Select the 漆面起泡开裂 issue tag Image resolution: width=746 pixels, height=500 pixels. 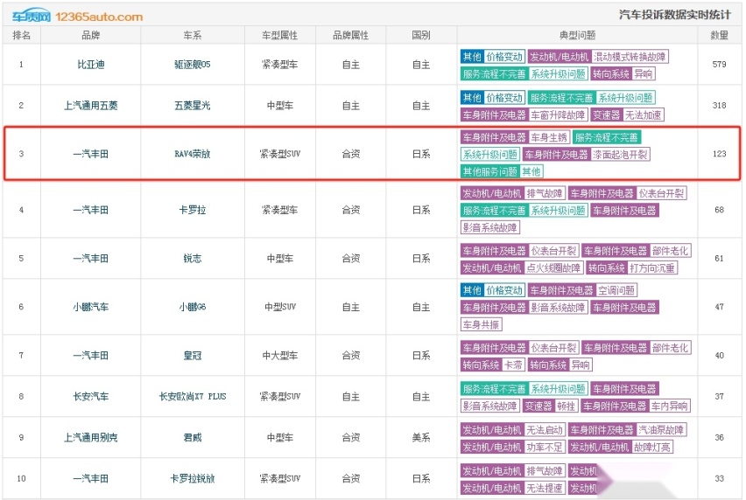click(x=621, y=155)
